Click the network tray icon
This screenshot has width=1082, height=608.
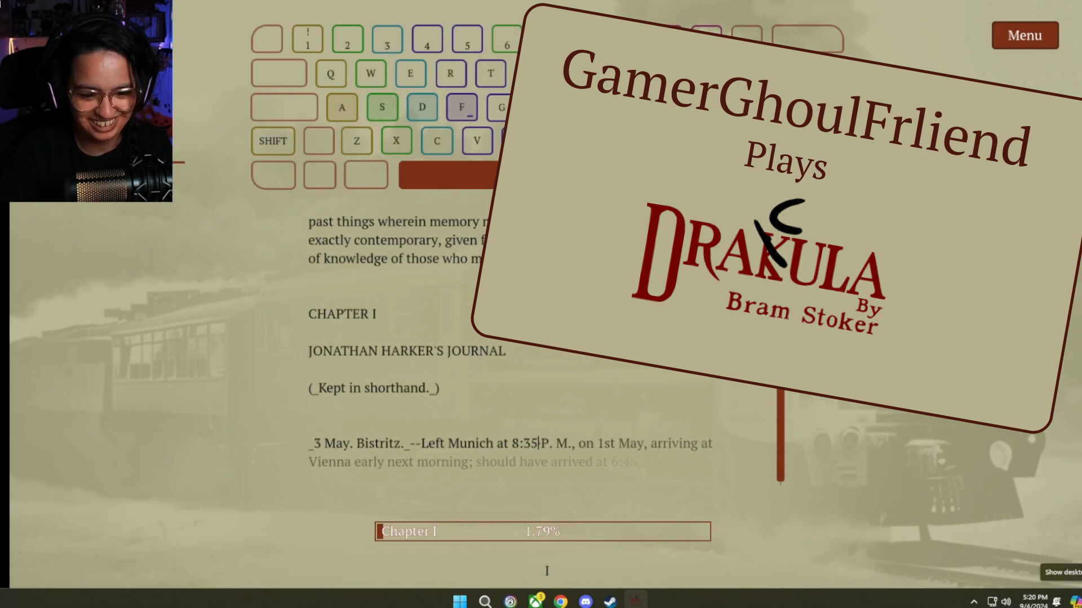992,601
